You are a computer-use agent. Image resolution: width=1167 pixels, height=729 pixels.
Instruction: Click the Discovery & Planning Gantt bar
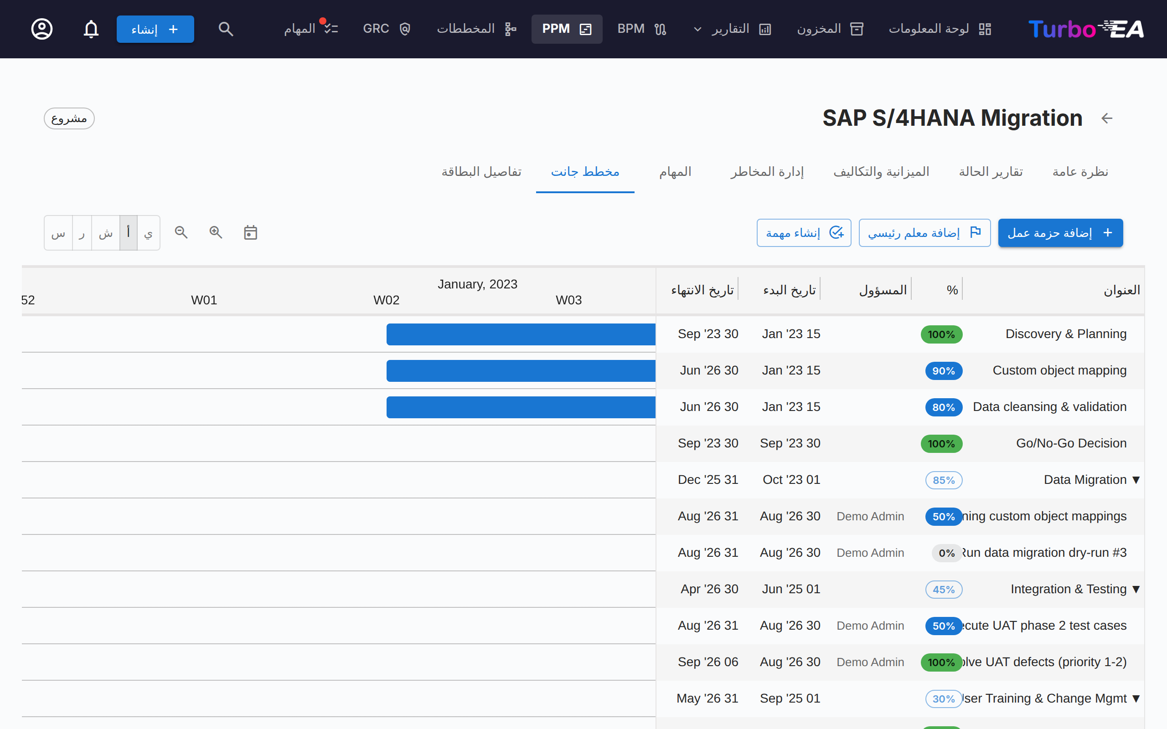[x=521, y=334]
